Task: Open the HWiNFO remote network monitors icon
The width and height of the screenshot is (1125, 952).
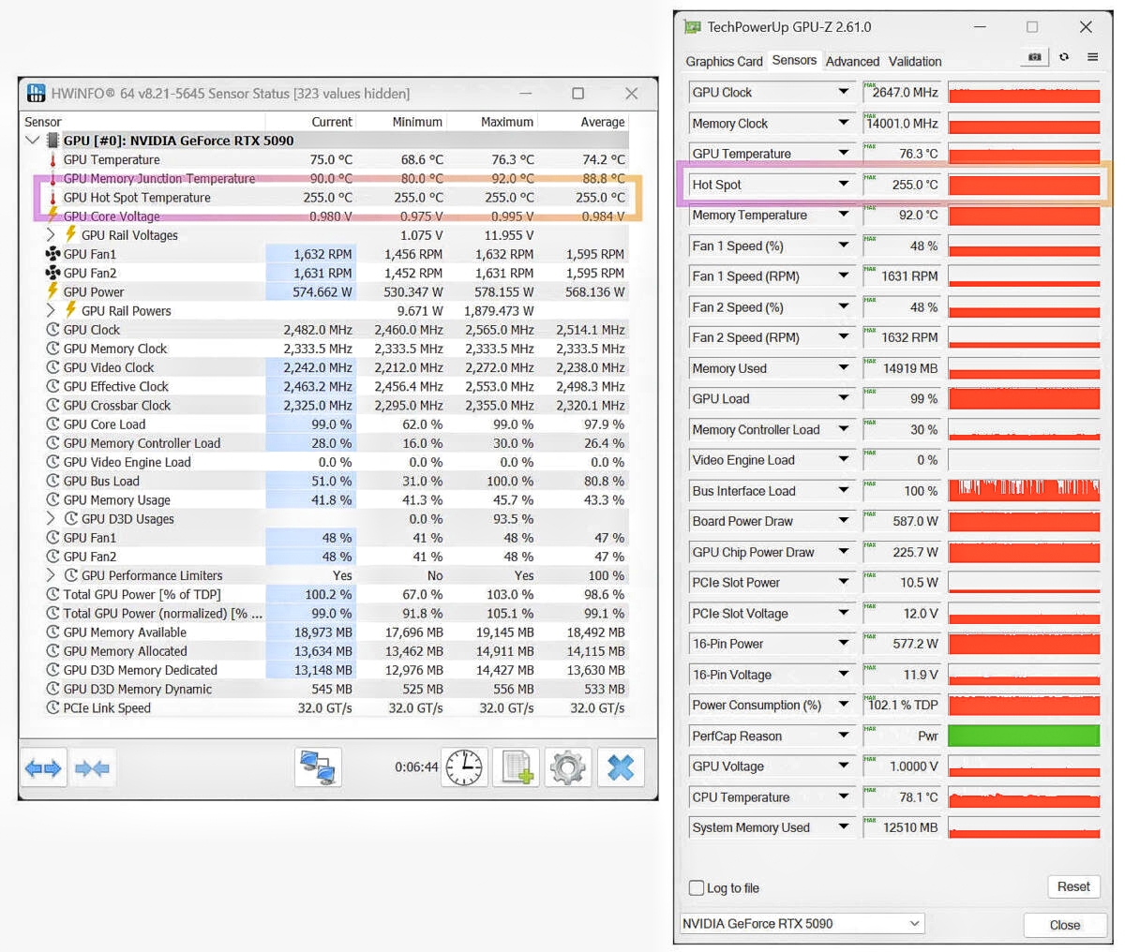Action: [x=318, y=767]
